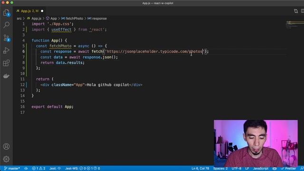The image size is (304, 171).
Task: Click className="App" attribute on line 12
Action: [68, 85]
